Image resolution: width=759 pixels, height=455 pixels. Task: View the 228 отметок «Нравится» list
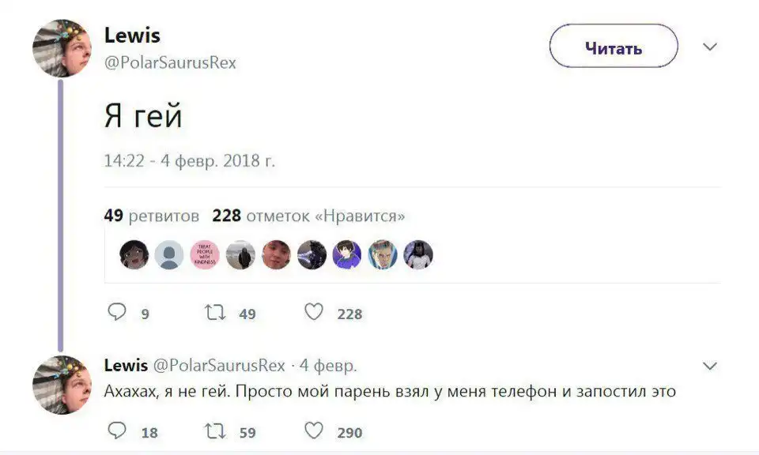click(308, 216)
